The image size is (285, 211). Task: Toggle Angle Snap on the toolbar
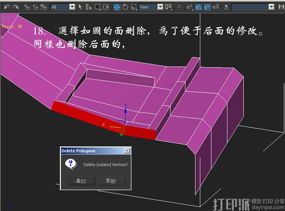pyautogui.click(x=199, y=7)
